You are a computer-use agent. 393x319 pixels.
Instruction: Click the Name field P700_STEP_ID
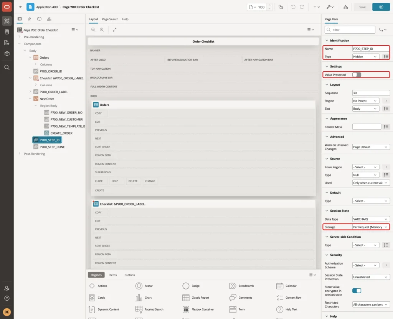[371, 49]
